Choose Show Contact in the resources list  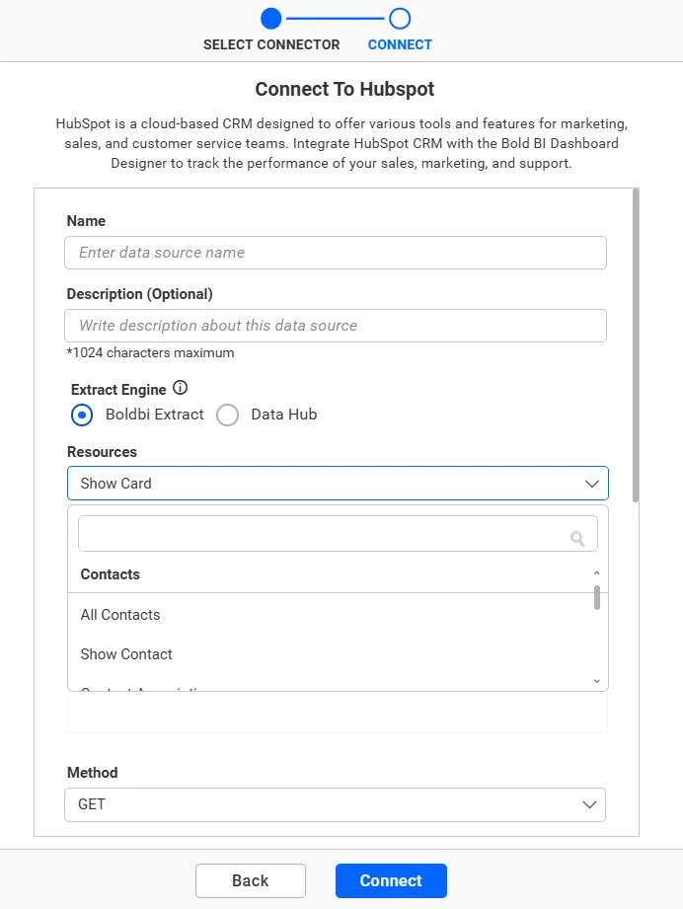(126, 654)
